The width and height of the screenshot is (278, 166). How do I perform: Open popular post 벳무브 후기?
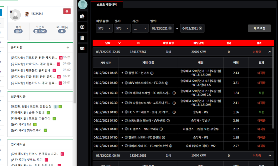point(27,160)
